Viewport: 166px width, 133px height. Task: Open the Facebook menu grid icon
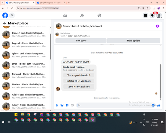[145, 15]
